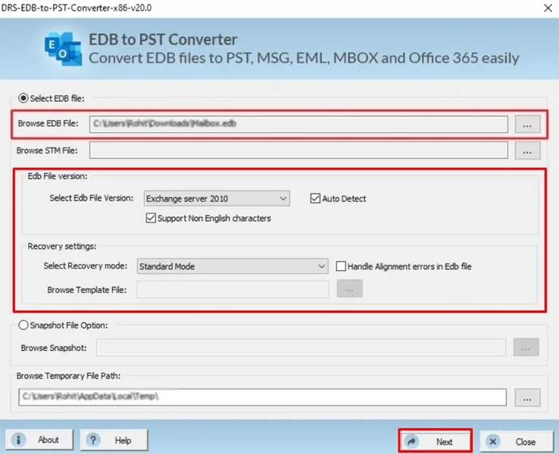Uncheck the Auto Detect checkbox
559x454 pixels.
point(315,198)
